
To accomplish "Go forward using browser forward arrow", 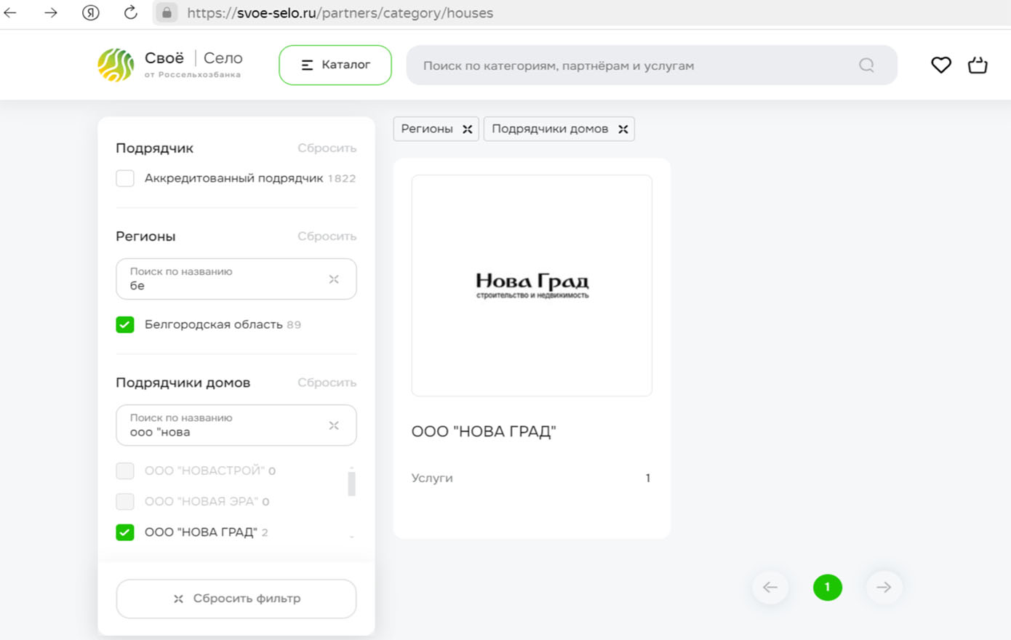I will pyautogui.click(x=50, y=12).
